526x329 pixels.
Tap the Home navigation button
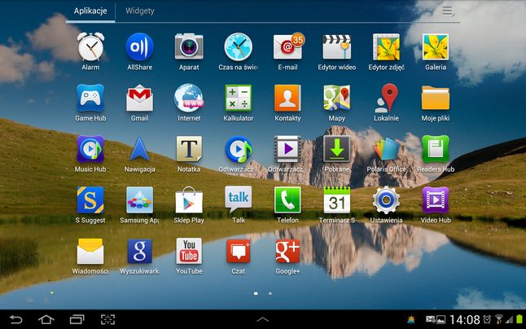(x=46, y=319)
